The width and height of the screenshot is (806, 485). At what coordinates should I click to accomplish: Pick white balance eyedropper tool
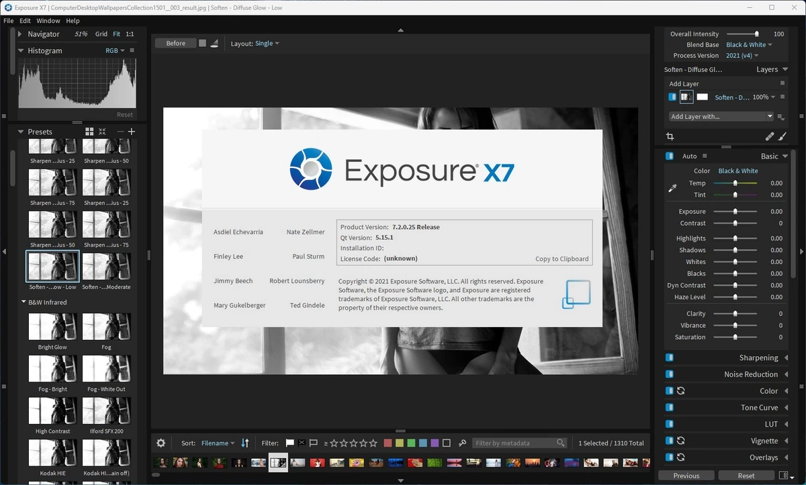coord(672,189)
